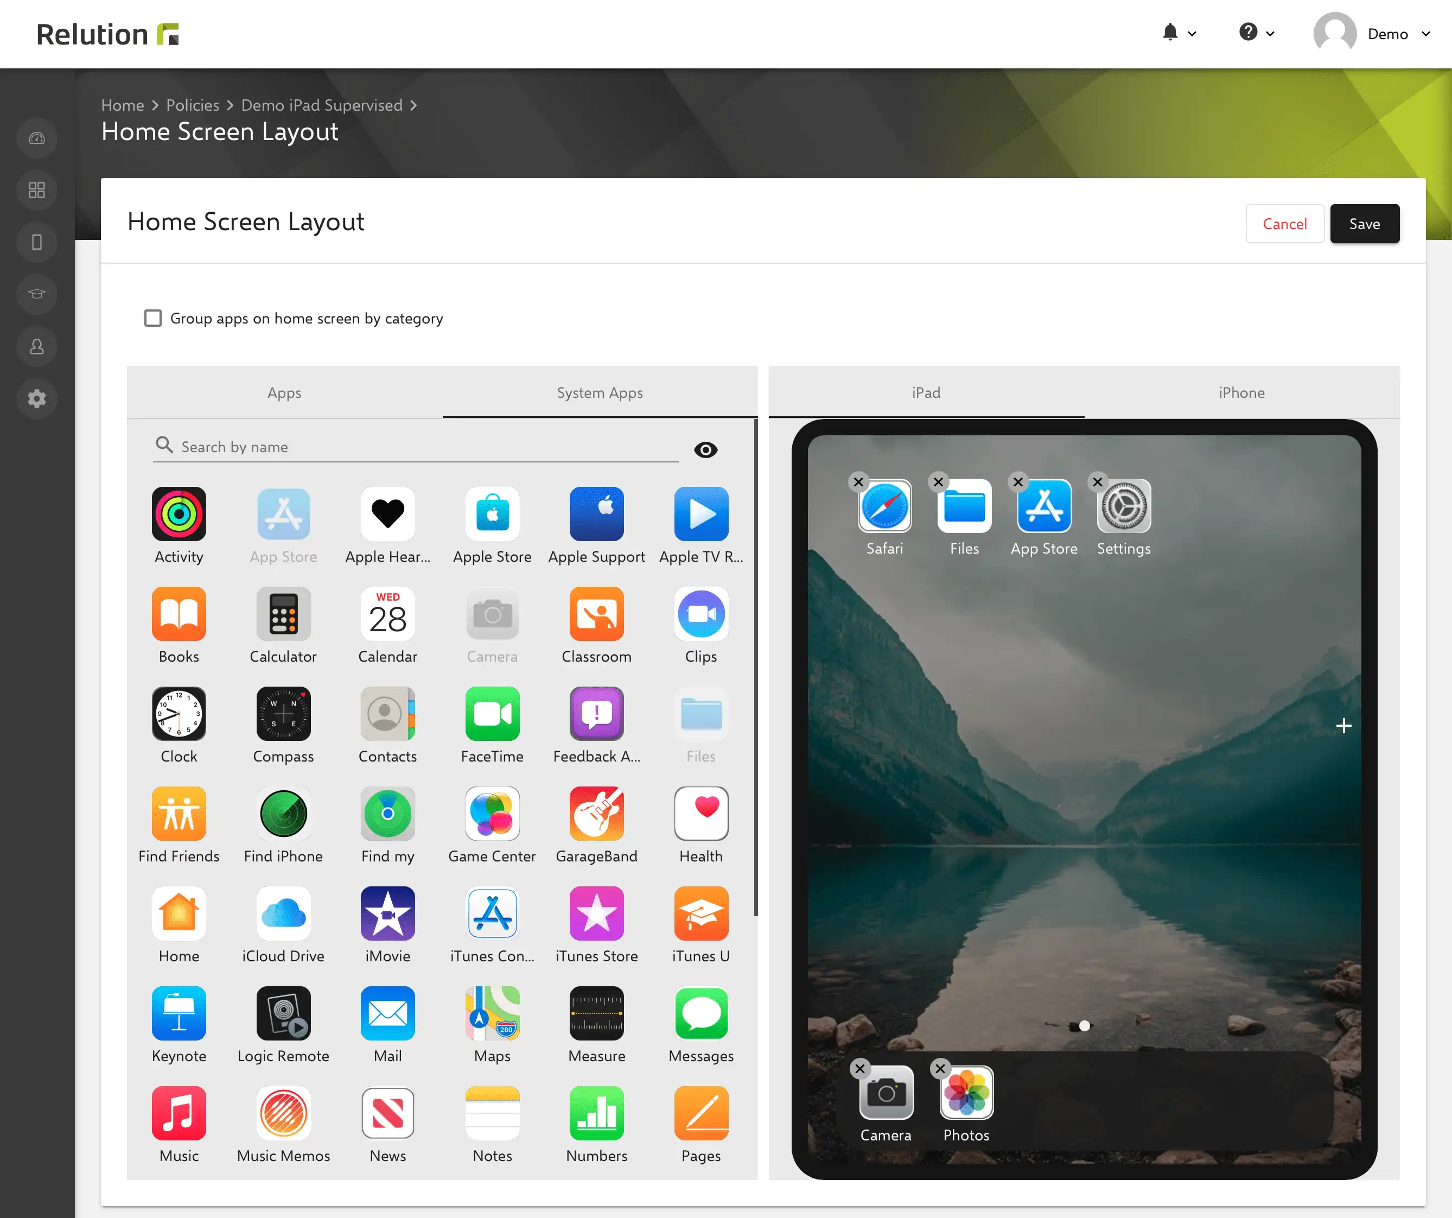1452x1218 pixels.
Task: Select the Activity app icon
Action: coord(179,514)
